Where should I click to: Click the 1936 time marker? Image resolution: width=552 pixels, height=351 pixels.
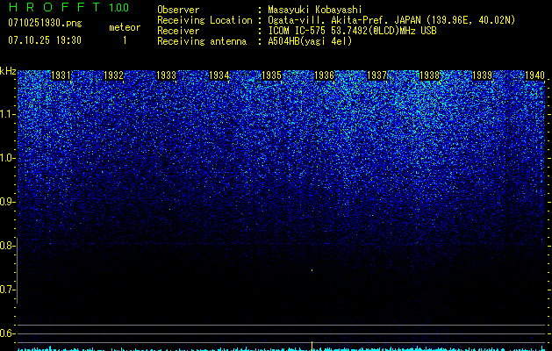[x=324, y=75]
